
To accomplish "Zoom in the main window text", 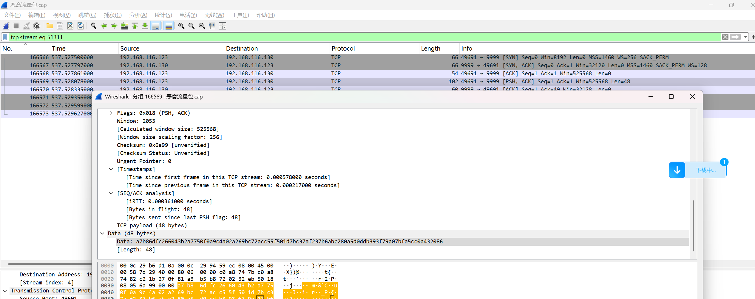I will pos(181,26).
